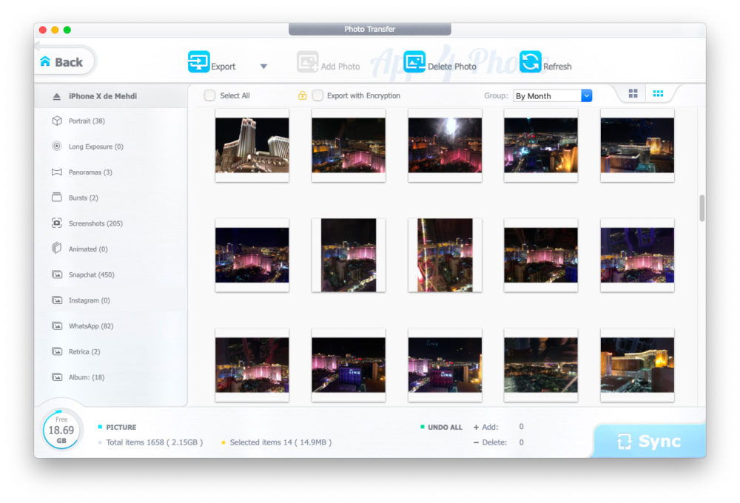Click the Add Photo icon

(x=308, y=62)
